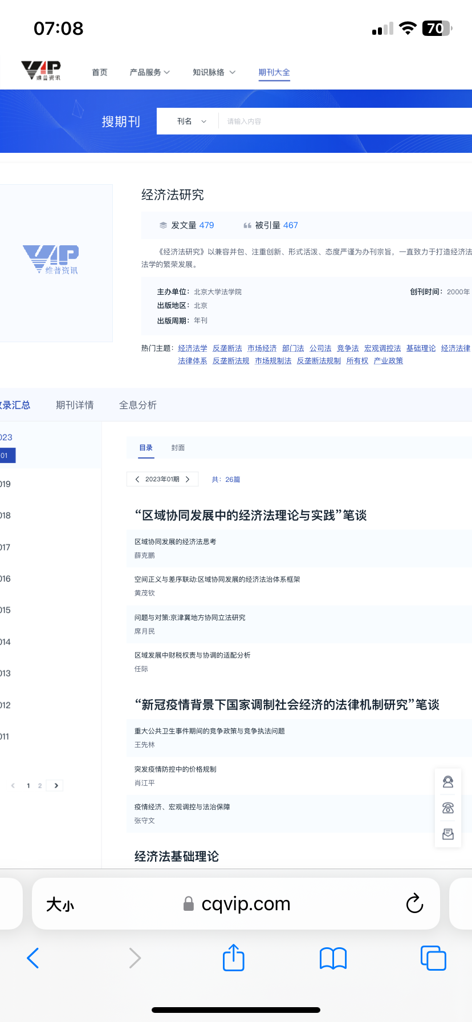Show Safari open tabs overview
Image resolution: width=472 pixels, height=1022 pixels.
[x=433, y=958]
